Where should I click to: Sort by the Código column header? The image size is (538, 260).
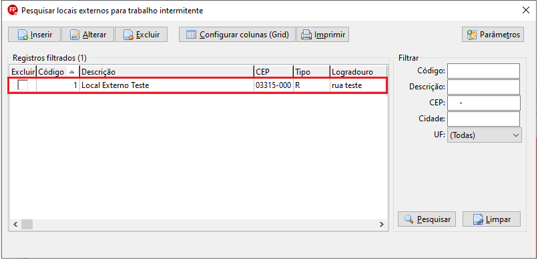tap(57, 72)
